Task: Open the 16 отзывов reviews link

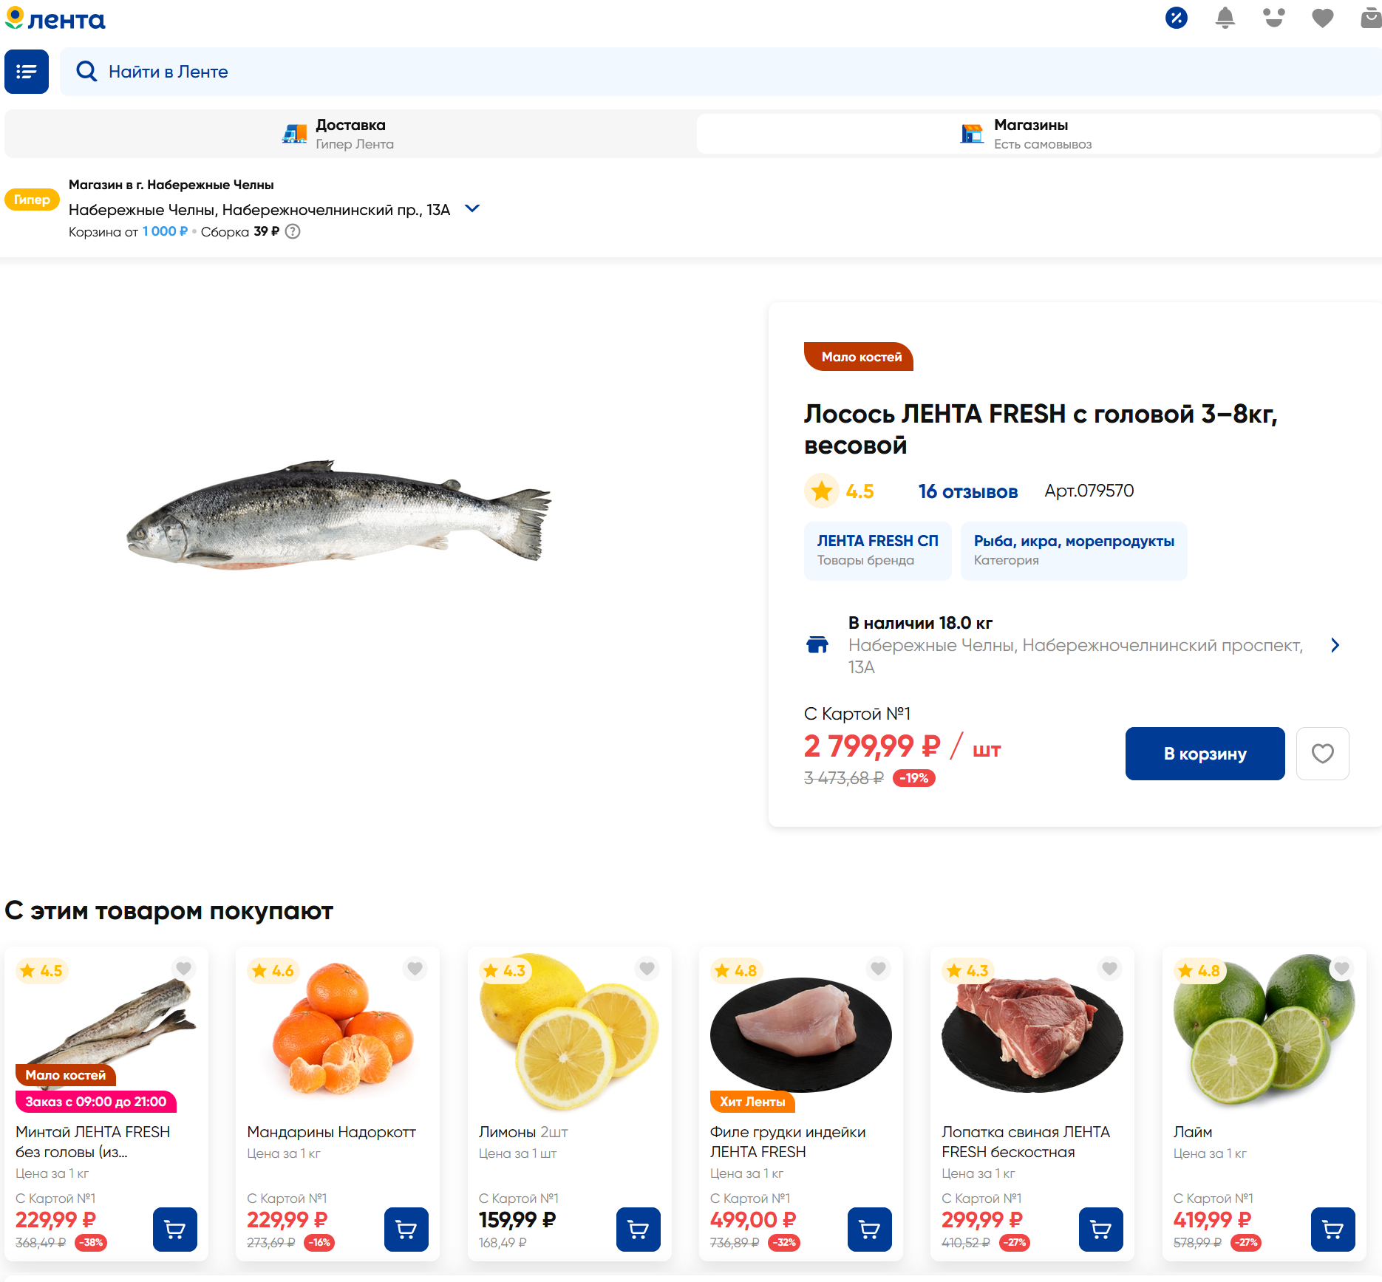Action: click(x=967, y=491)
